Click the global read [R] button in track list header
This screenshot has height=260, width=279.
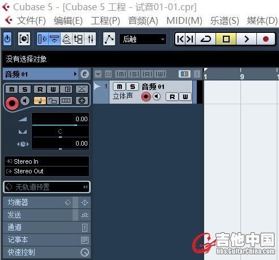(147, 74)
